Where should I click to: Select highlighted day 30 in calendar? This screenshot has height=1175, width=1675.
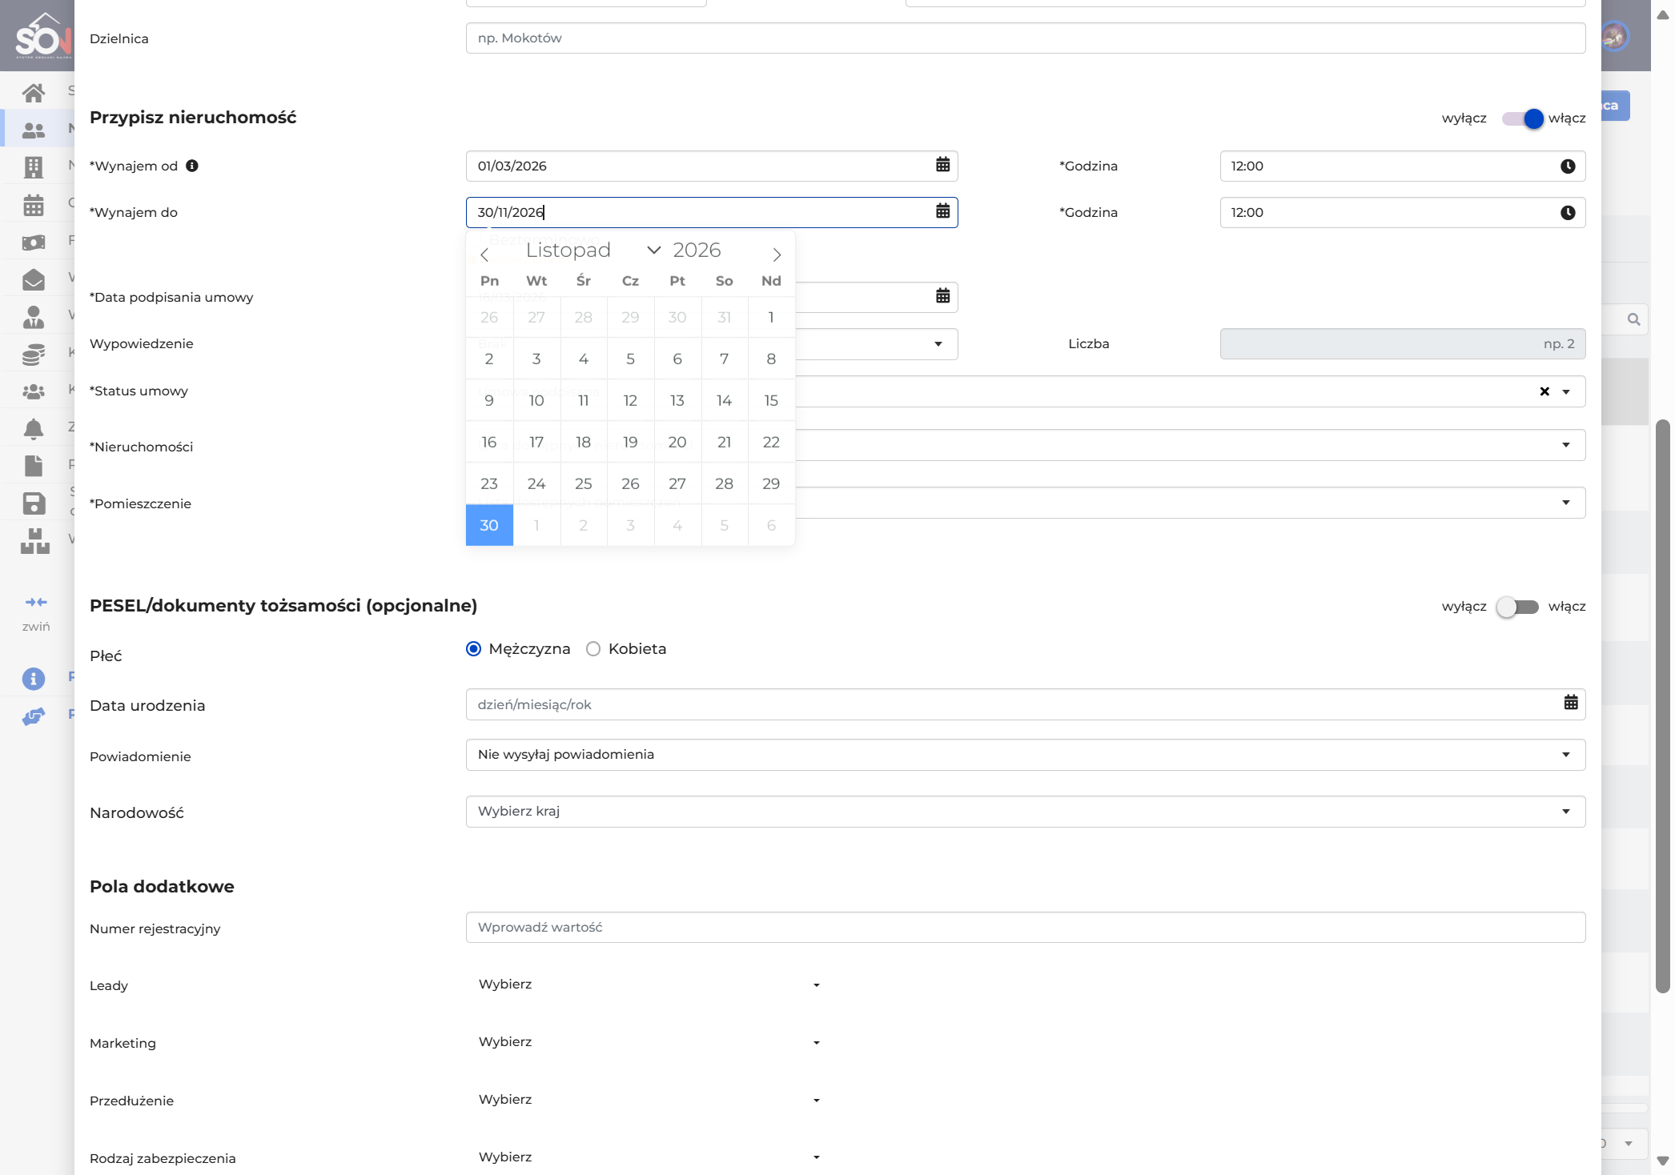point(489,525)
